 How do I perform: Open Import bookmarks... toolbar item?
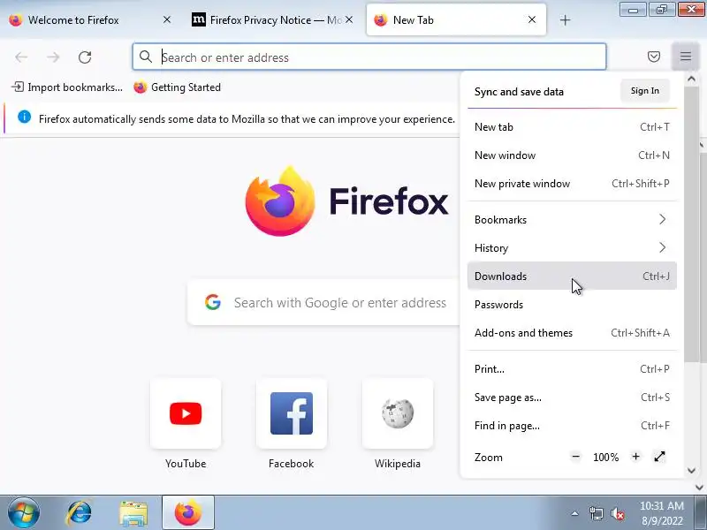click(x=67, y=87)
